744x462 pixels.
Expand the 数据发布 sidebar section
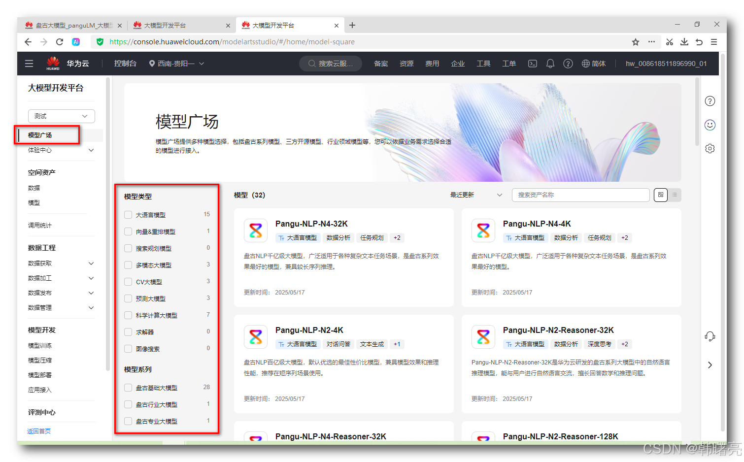pos(91,293)
